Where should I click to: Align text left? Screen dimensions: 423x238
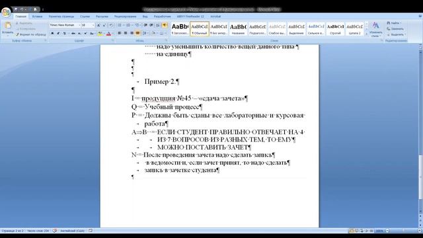pos(119,33)
